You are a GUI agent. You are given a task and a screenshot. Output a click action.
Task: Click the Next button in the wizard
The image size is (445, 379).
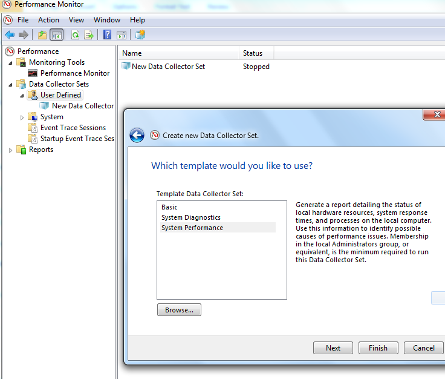[333, 348]
